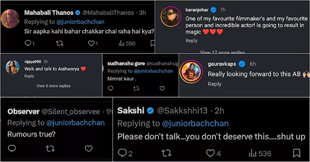This screenshot has height=162, width=310.
Task: Retweet sudhanshu gore's Nimrat kaur tweet
Action: pos(136,88)
